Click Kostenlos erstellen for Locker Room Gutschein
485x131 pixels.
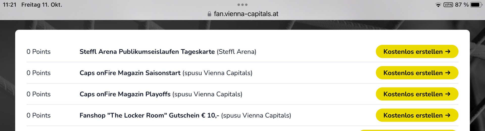(417, 115)
